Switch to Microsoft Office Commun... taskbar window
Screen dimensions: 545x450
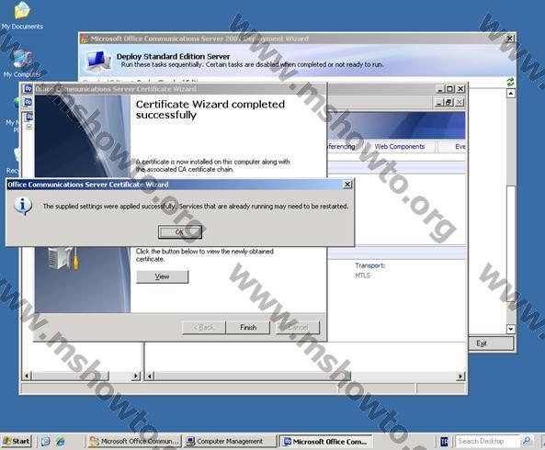point(134,442)
